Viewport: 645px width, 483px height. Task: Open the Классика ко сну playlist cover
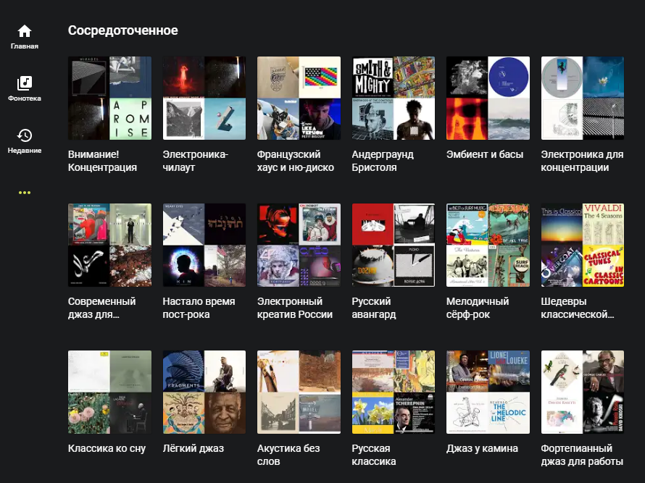click(x=109, y=392)
